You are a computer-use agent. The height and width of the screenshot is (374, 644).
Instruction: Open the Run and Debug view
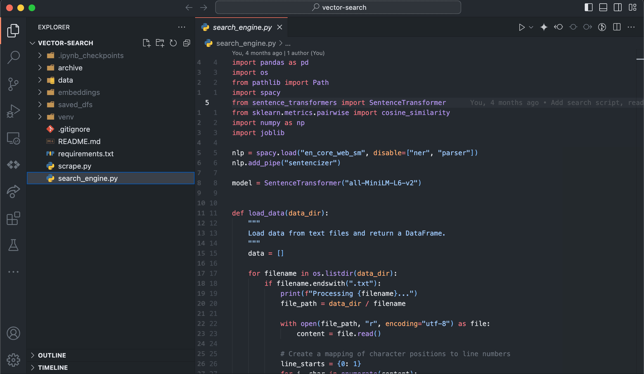(x=13, y=111)
